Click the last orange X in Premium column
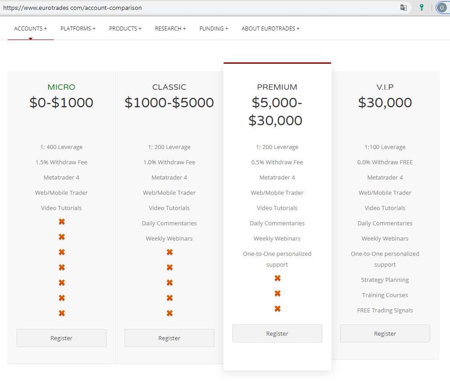Image resolution: width=450 pixels, height=386 pixels. tap(277, 309)
